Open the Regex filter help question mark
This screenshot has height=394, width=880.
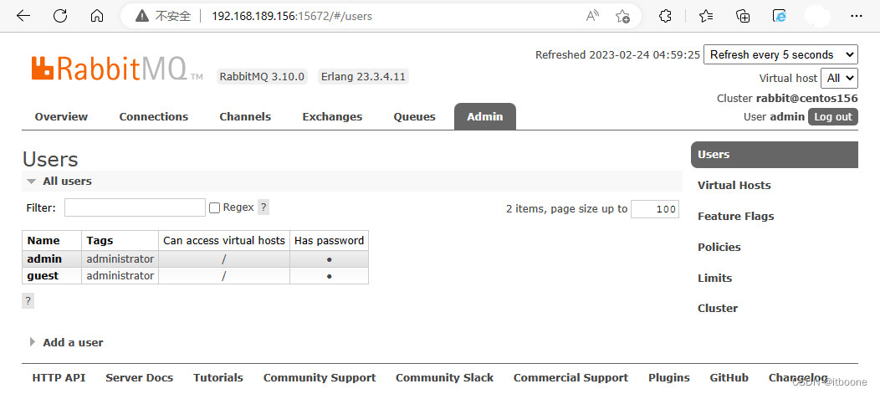tap(263, 207)
